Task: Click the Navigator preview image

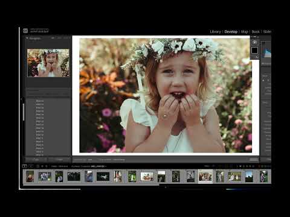Action: coord(48,63)
